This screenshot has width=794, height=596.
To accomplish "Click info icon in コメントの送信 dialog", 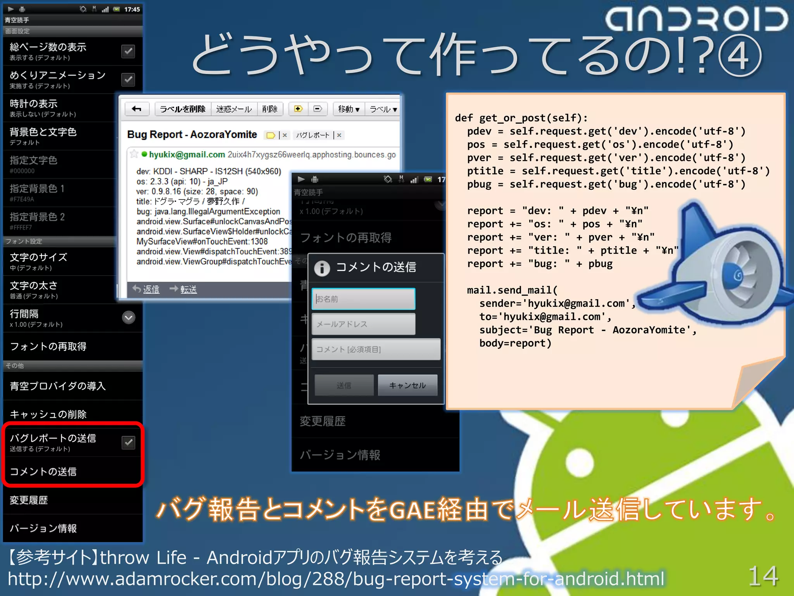I will point(322,268).
